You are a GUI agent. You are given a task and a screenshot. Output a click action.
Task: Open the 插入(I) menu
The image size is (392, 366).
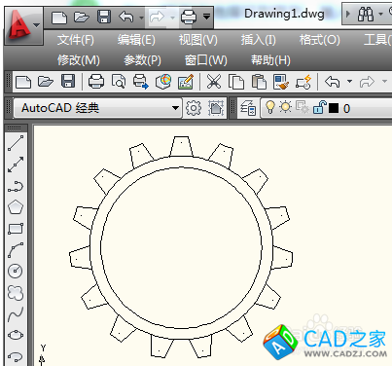coord(258,40)
